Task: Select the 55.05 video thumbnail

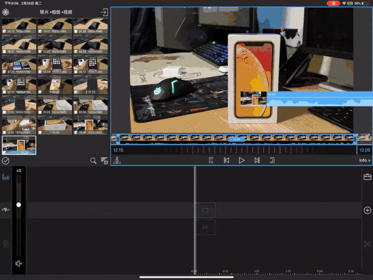Action: coord(91,45)
